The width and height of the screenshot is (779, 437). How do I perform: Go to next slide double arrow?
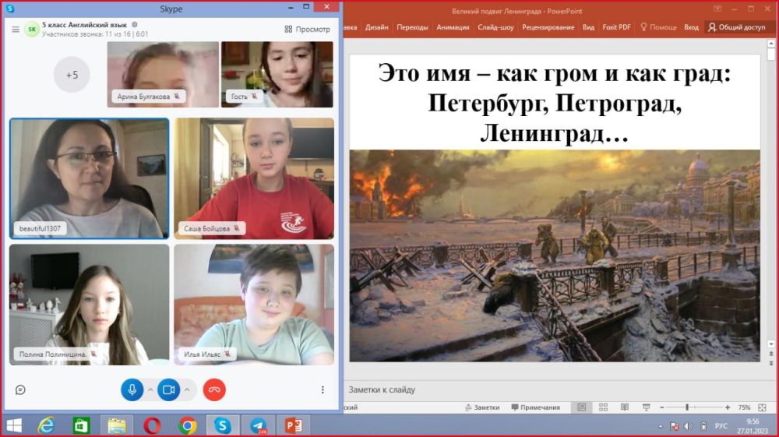[x=771, y=363]
